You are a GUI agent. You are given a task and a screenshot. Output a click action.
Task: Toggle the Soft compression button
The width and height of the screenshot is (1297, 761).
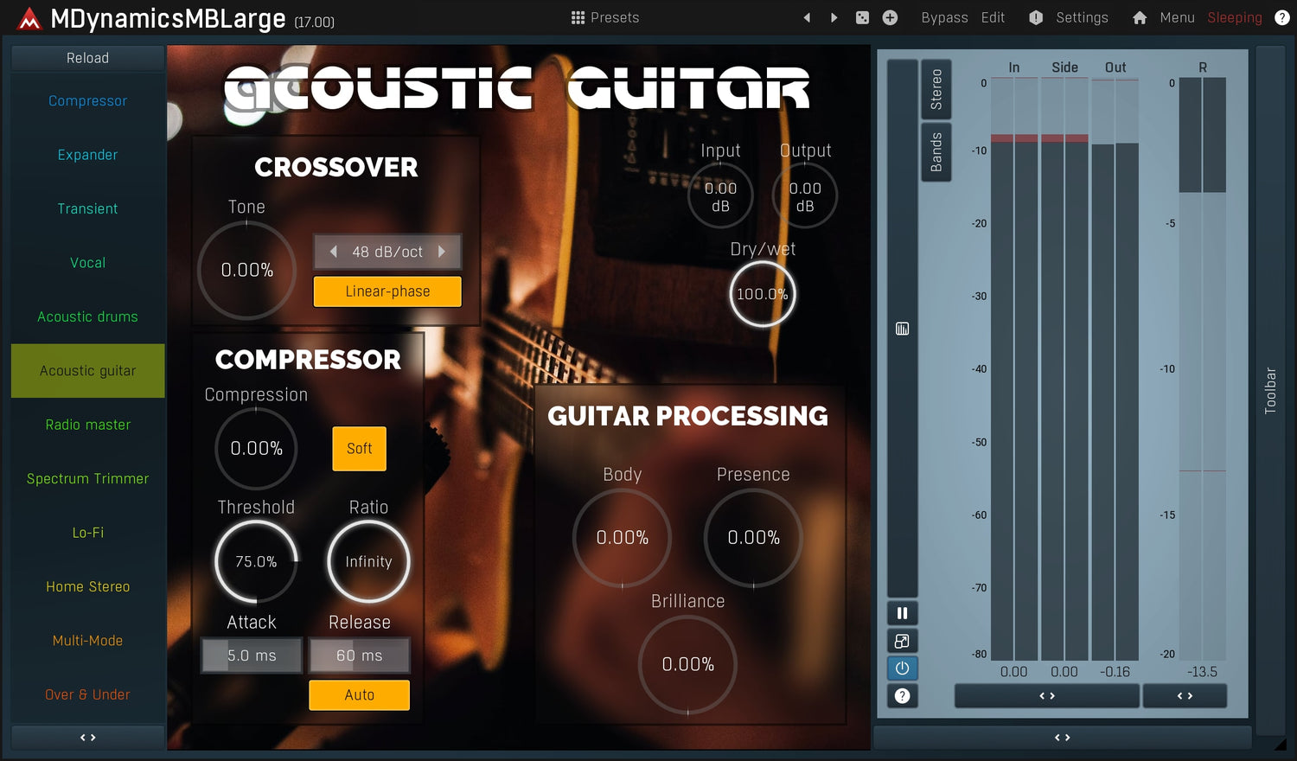(359, 449)
